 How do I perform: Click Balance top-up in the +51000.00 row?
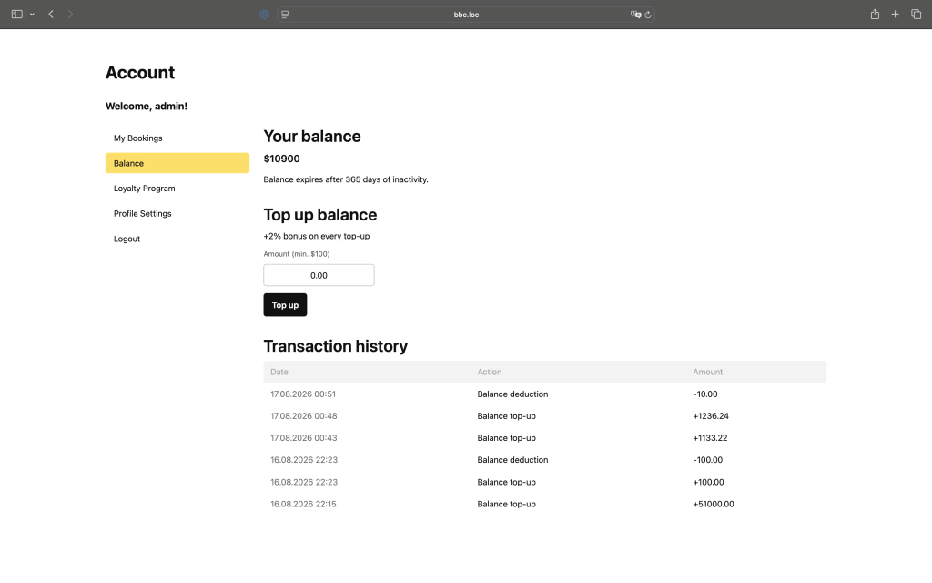click(x=506, y=504)
